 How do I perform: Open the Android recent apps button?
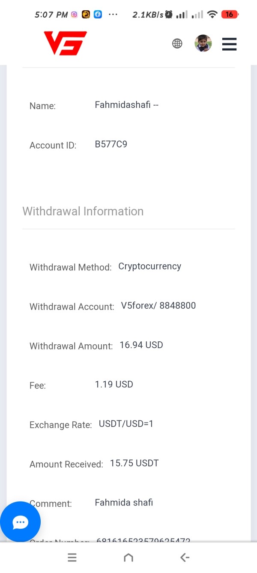[x=72, y=558]
